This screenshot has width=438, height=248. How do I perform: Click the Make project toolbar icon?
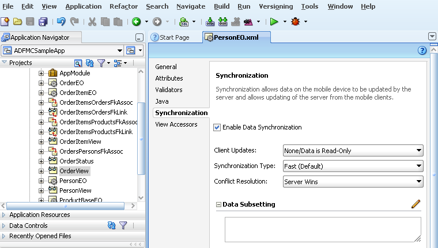pyautogui.click(x=210, y=21)
